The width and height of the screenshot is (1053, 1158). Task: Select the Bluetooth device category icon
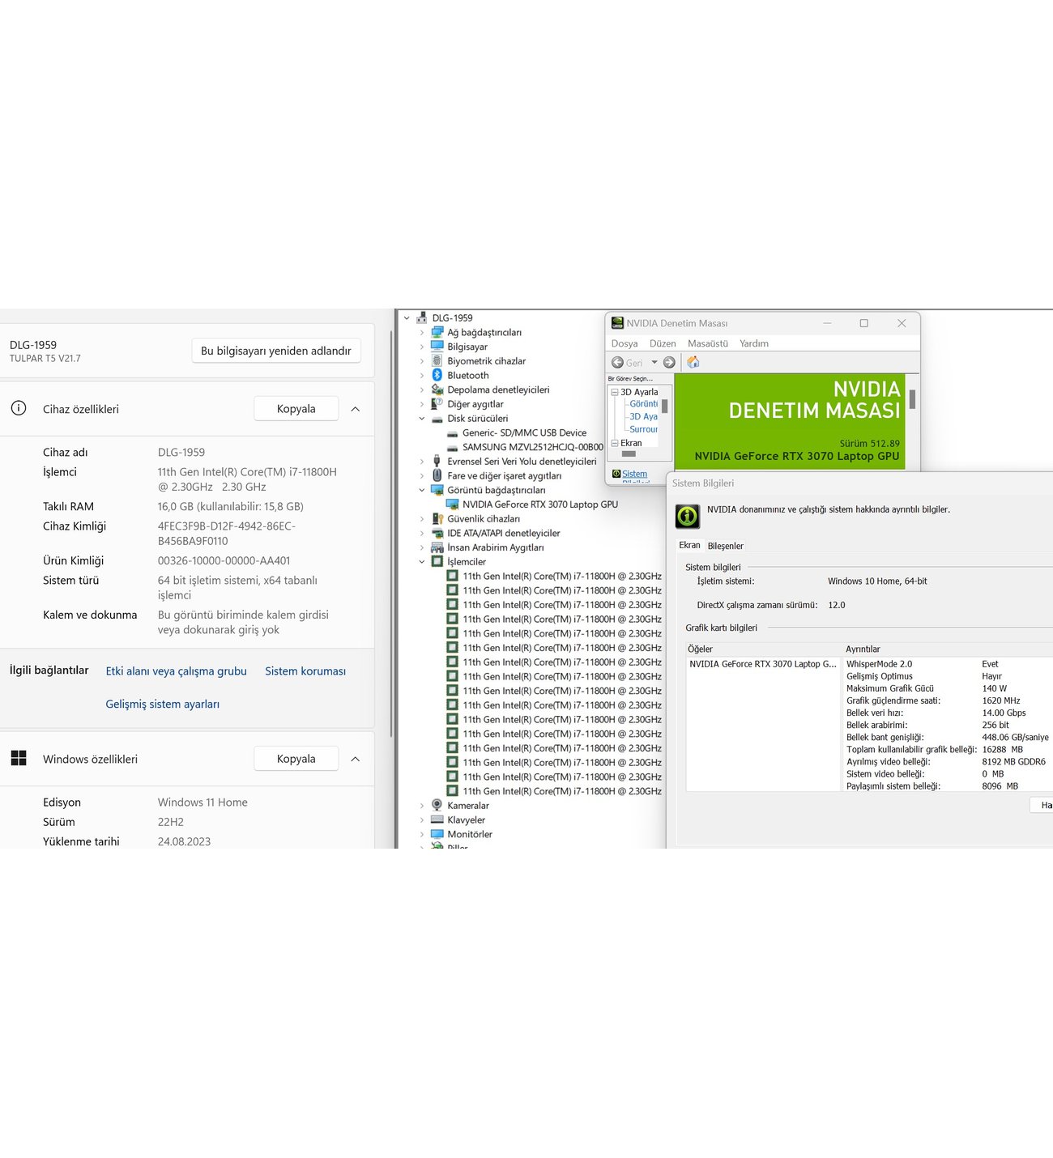click(x=437, y=376)
